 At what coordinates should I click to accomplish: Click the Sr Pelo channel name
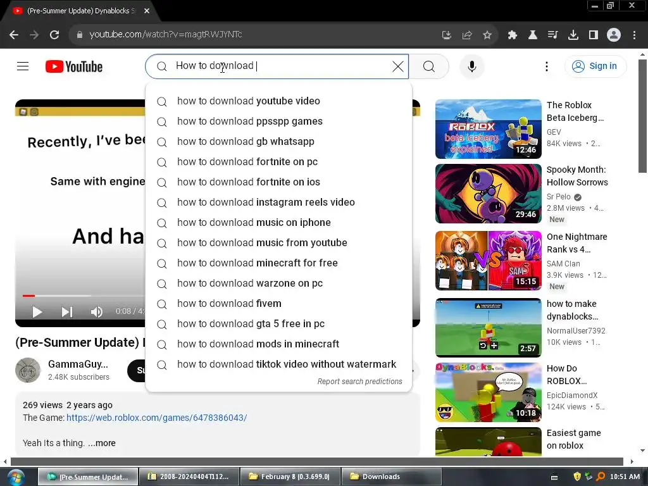tap(558, 197)
